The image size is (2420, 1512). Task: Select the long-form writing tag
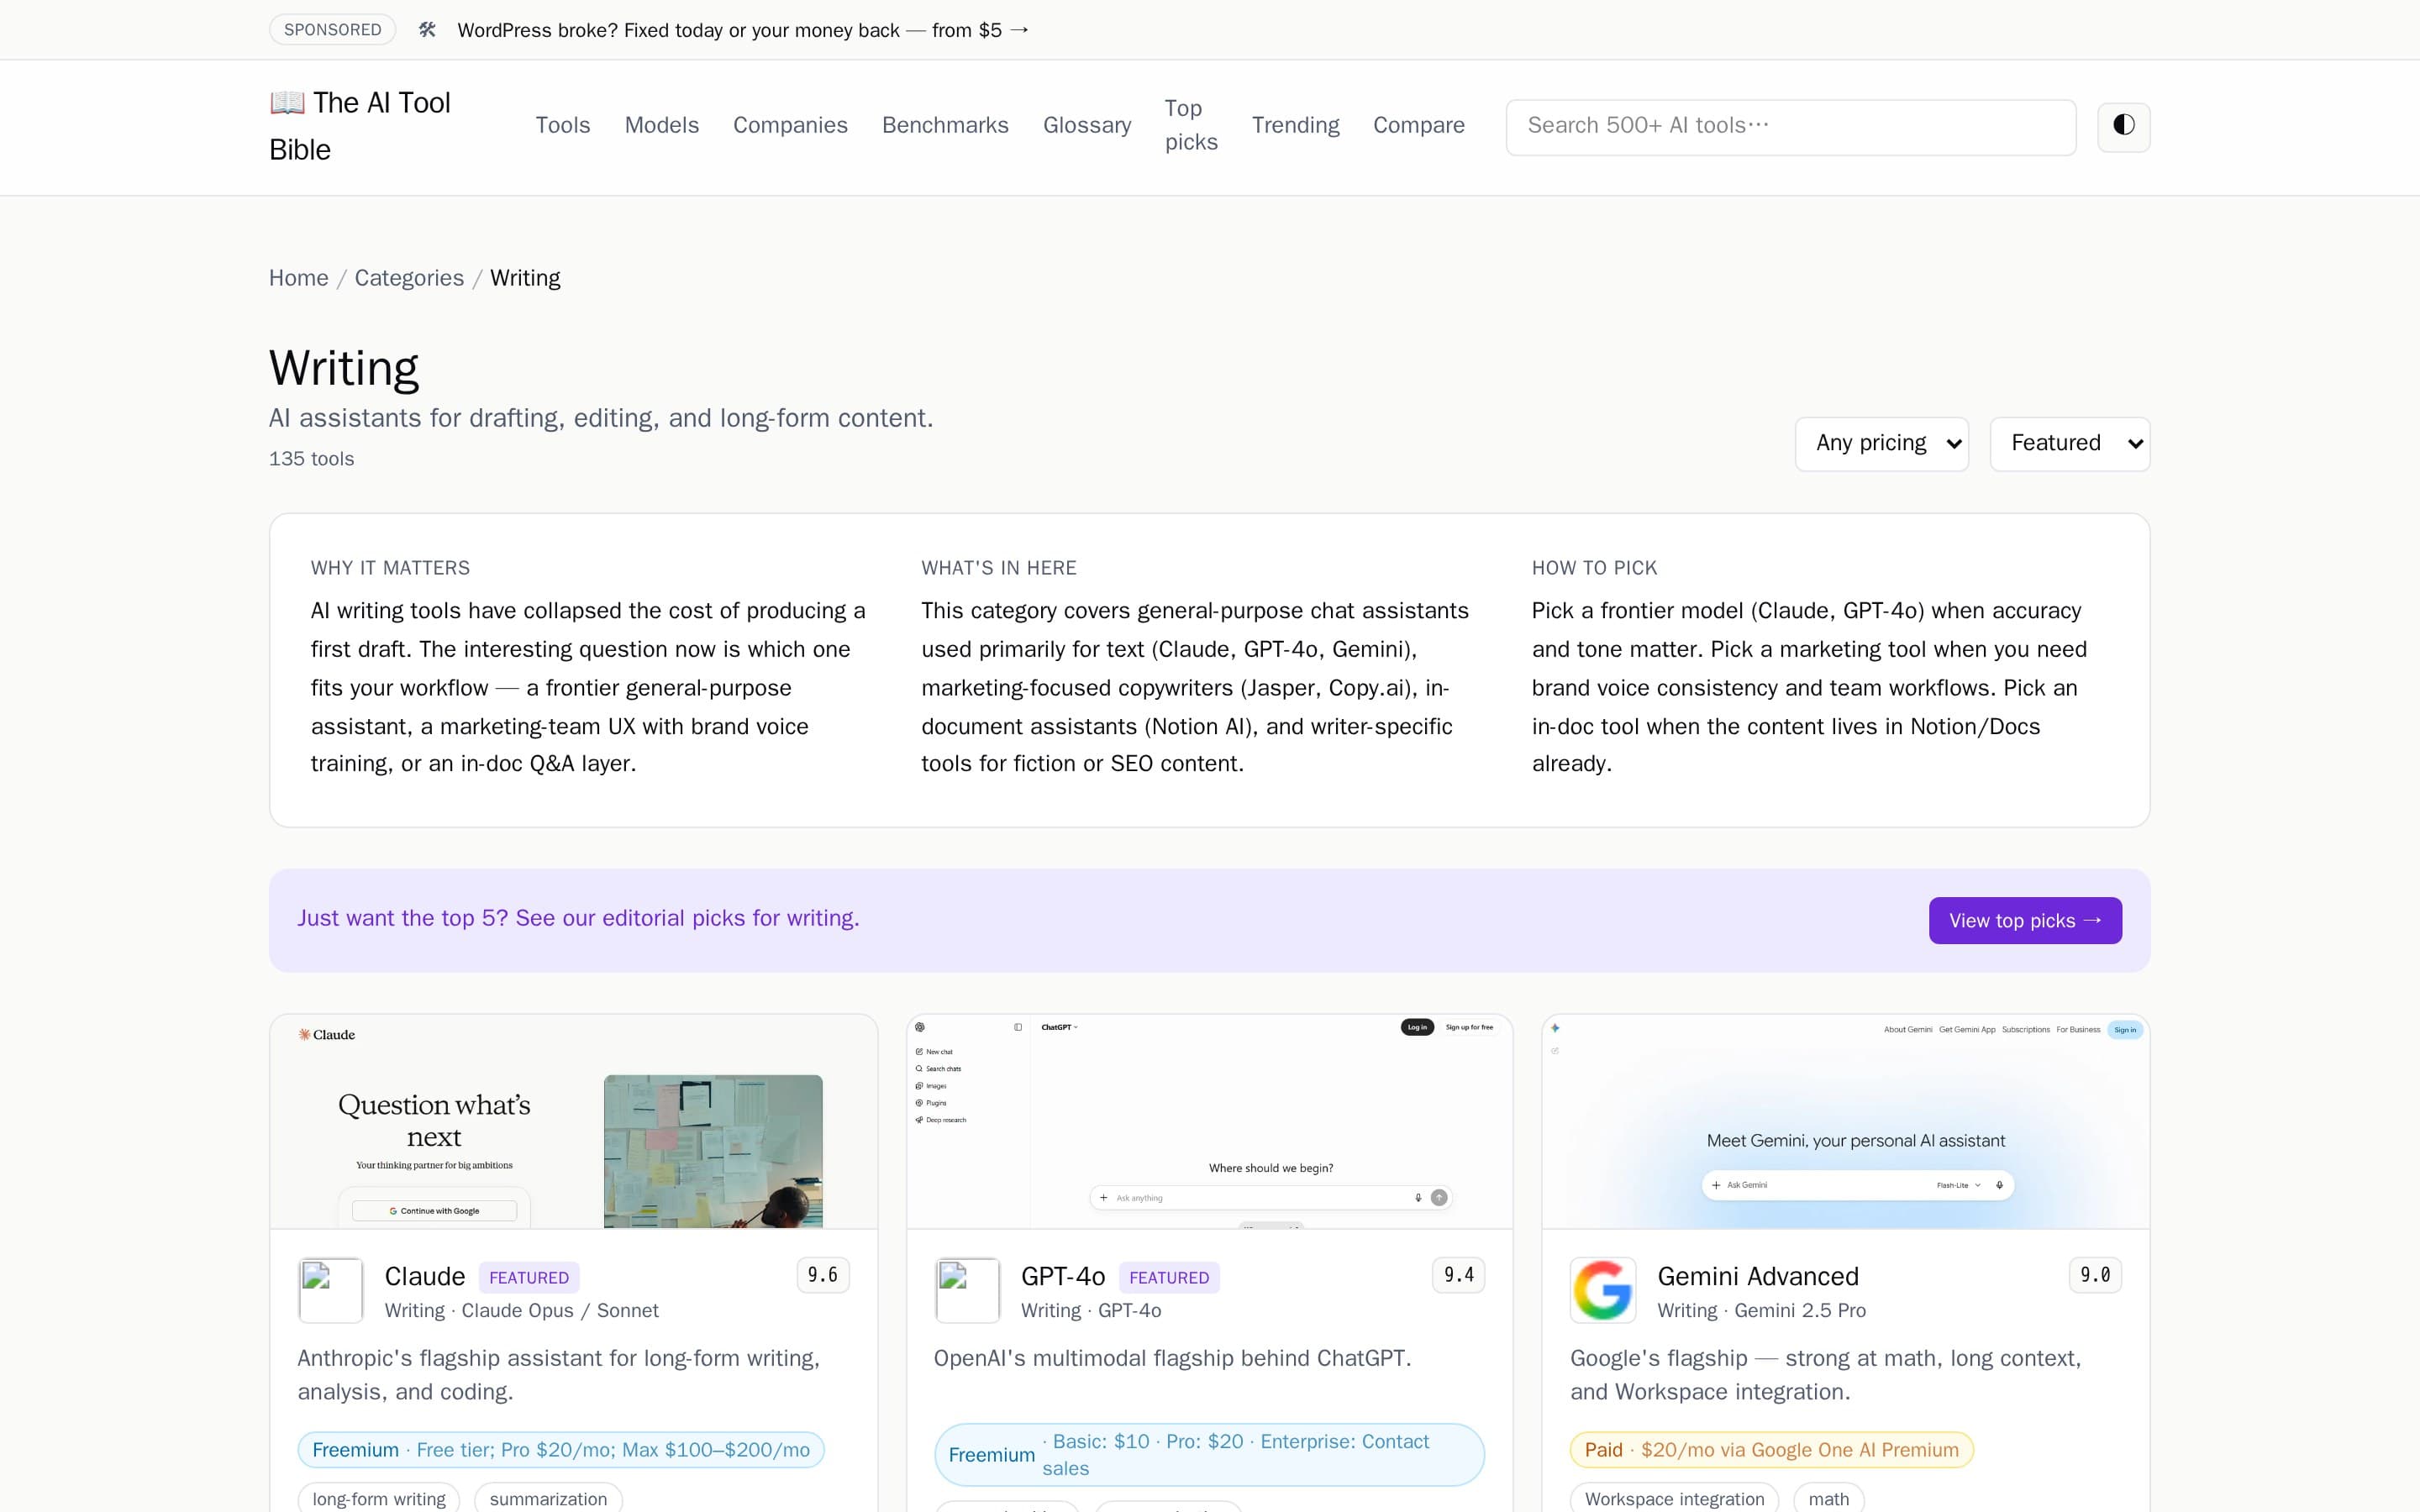point(379,1498)
